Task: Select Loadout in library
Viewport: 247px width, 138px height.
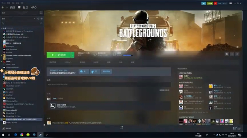Action: coord(9,95)
